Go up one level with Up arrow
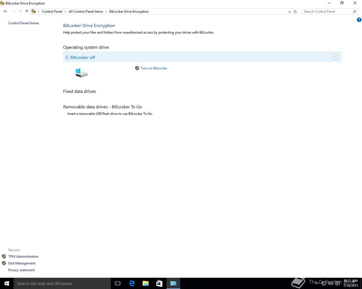The image size is (362, 289). 27,12
